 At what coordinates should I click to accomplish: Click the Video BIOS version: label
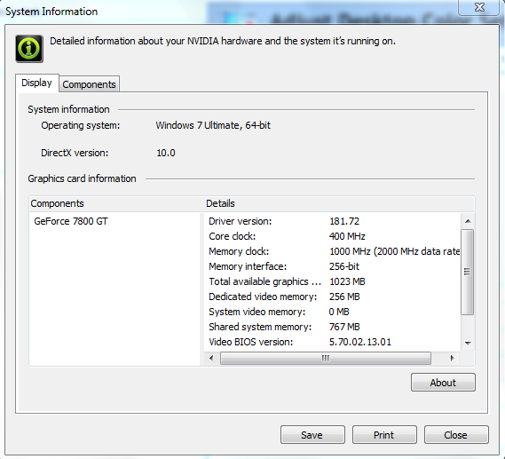pos(251,342)
